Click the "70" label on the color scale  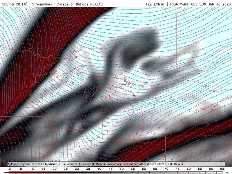166,169
